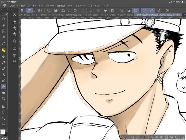Select the Eraser tool in tool palette
Image resolution: width=186 pixels, height=140 pixels.
[4, 86]
